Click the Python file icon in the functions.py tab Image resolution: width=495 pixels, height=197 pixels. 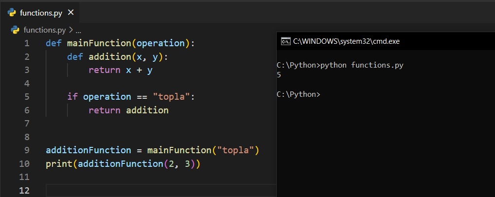tap(12, 13)
